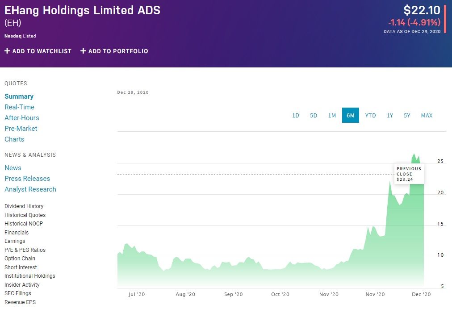
Task: View the Option Chain link
Action: pos(20,259)
